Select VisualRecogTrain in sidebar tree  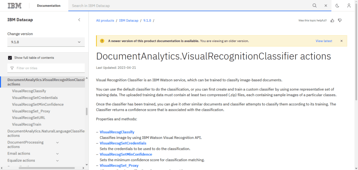tap(27, 124)
